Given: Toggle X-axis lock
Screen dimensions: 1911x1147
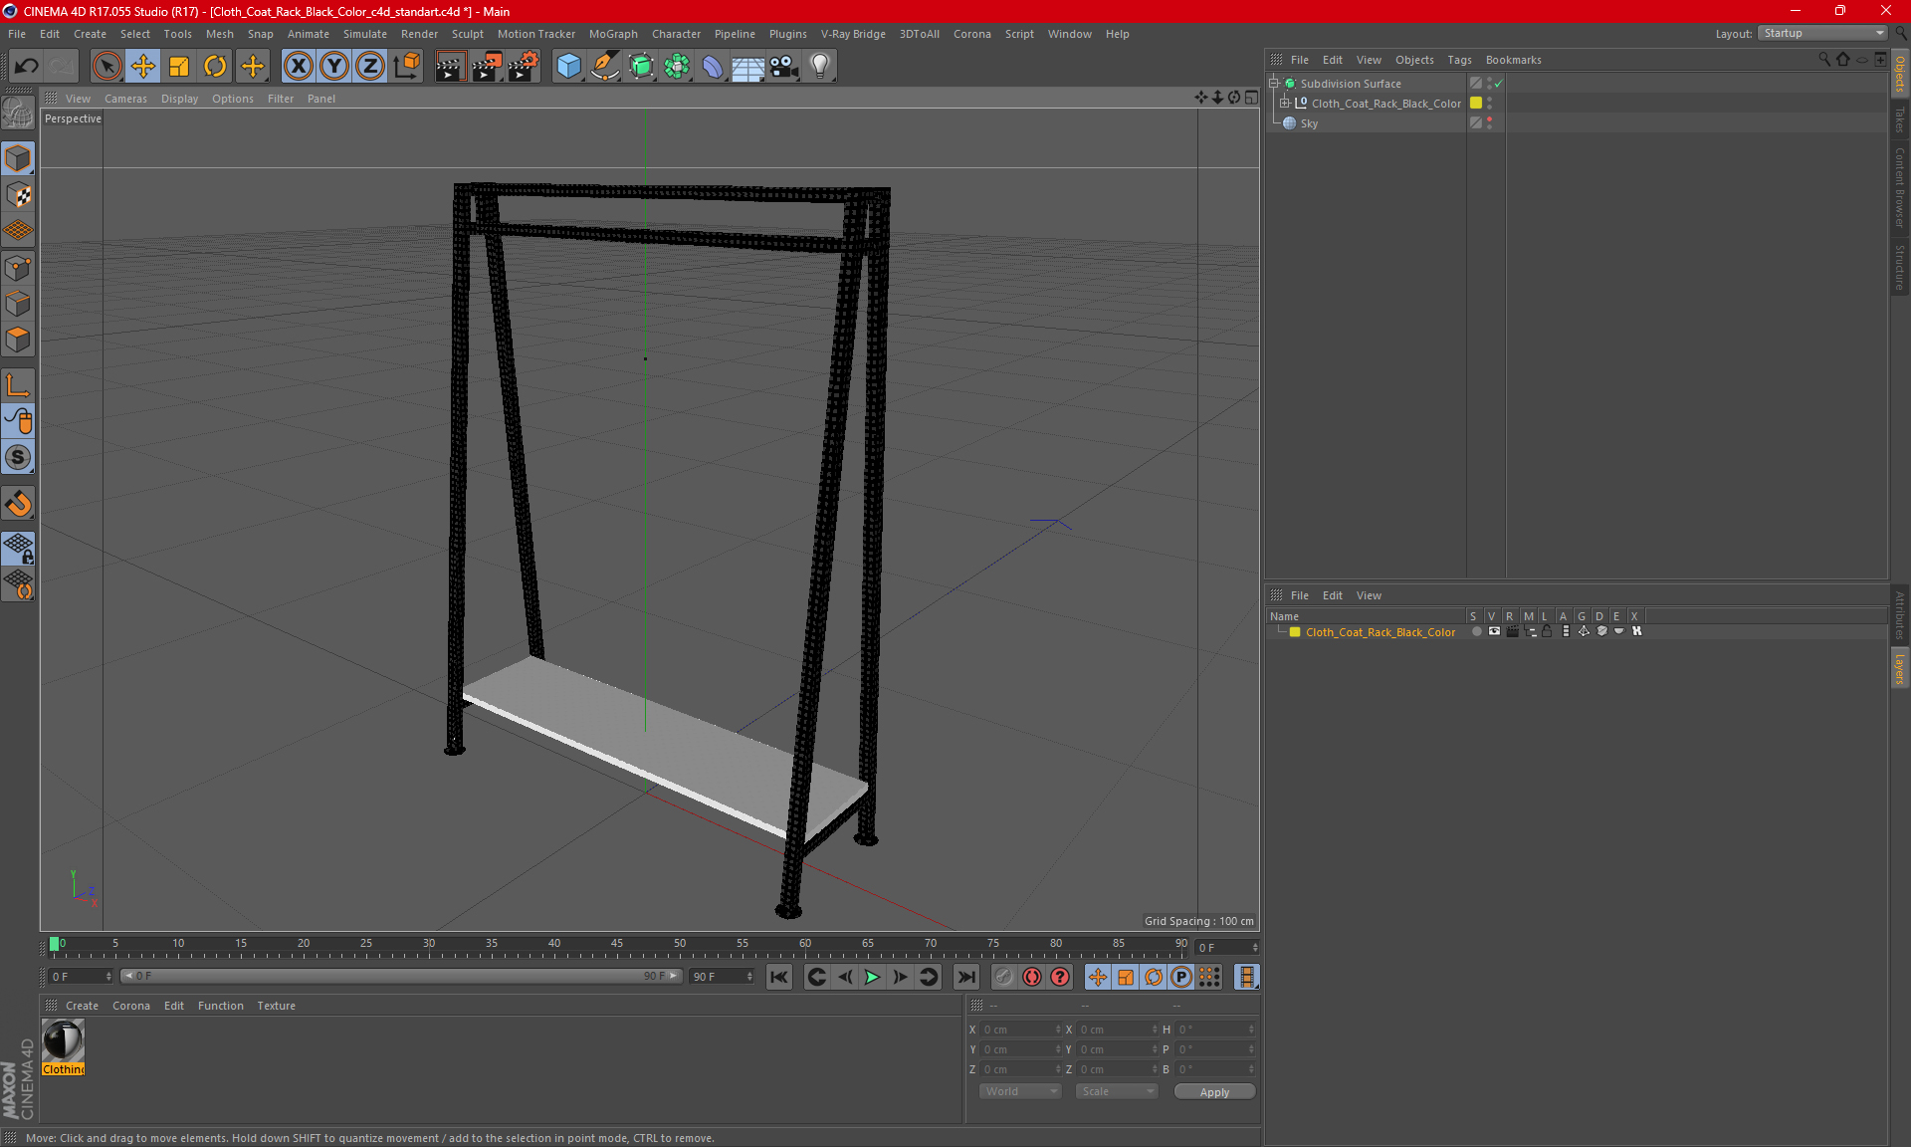Looking at the screenshot, I should click(x=298, y=67).
